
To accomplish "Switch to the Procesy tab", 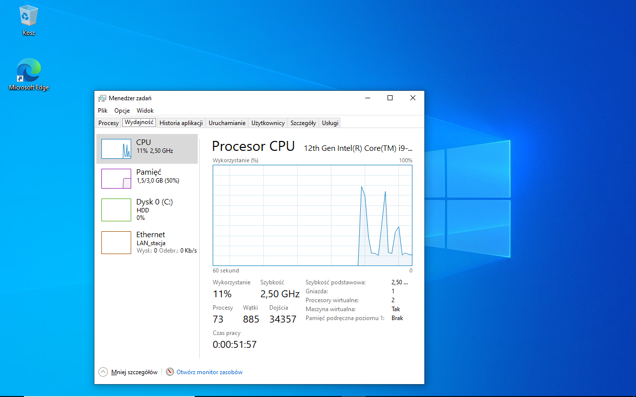I will pyautogui.click(x=108, y=123).
